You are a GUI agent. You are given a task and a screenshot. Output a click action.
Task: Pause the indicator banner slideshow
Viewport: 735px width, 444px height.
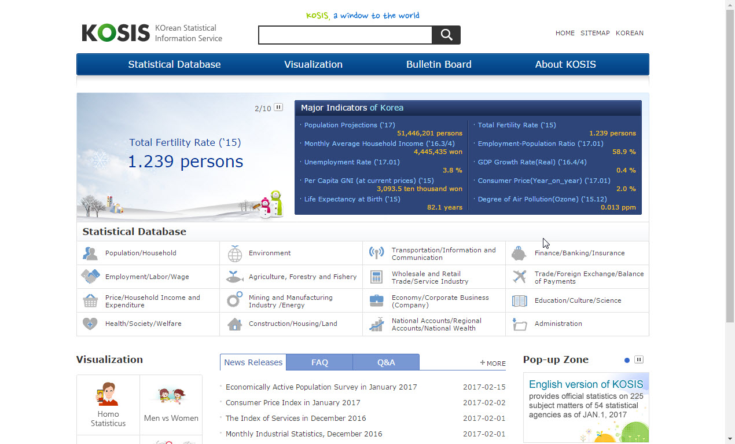coord(278,107)
